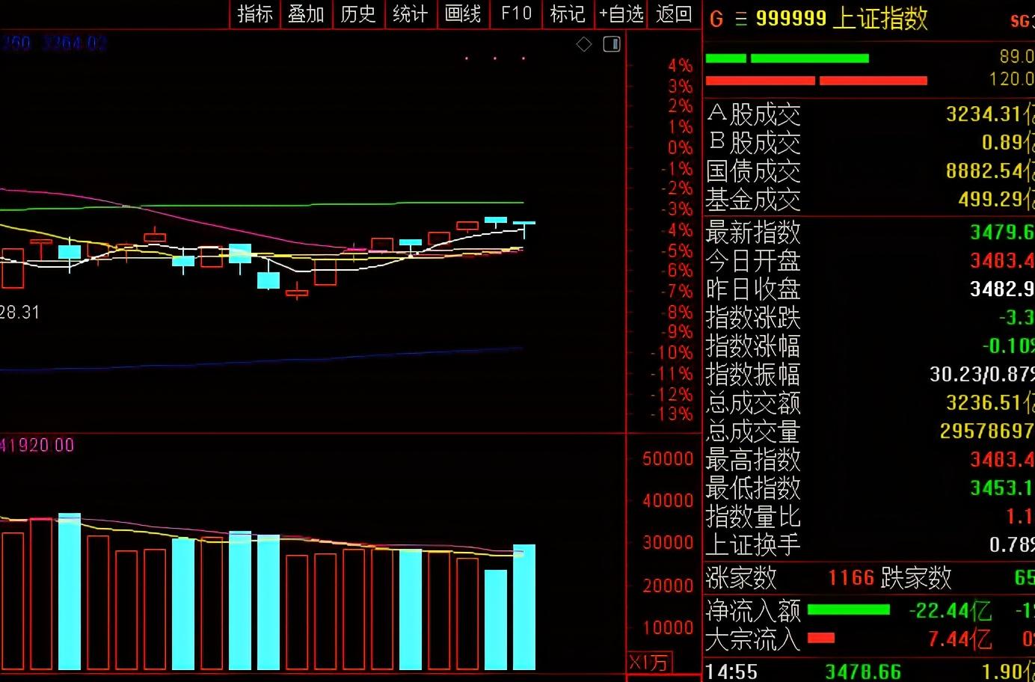Click the 返回 back button
This screenshot has width=1035, height=682.
click(x=674, y=14)
